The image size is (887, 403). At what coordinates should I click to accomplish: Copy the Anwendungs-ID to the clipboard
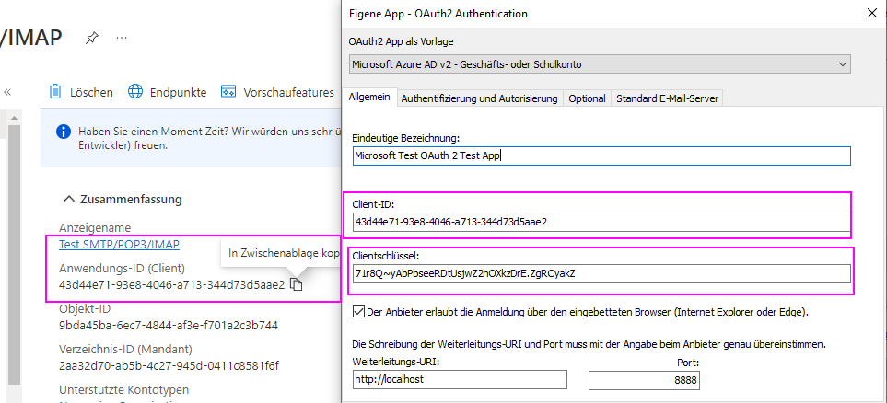click(x=297, y=284)
